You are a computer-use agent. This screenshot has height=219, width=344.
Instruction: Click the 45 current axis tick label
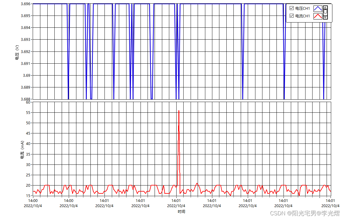click(x=28, y=133)
